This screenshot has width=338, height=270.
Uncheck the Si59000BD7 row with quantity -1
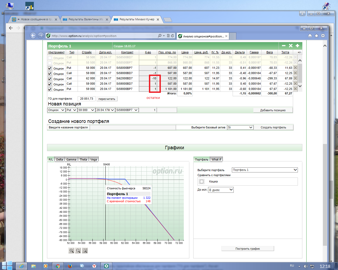click(50, 74)
